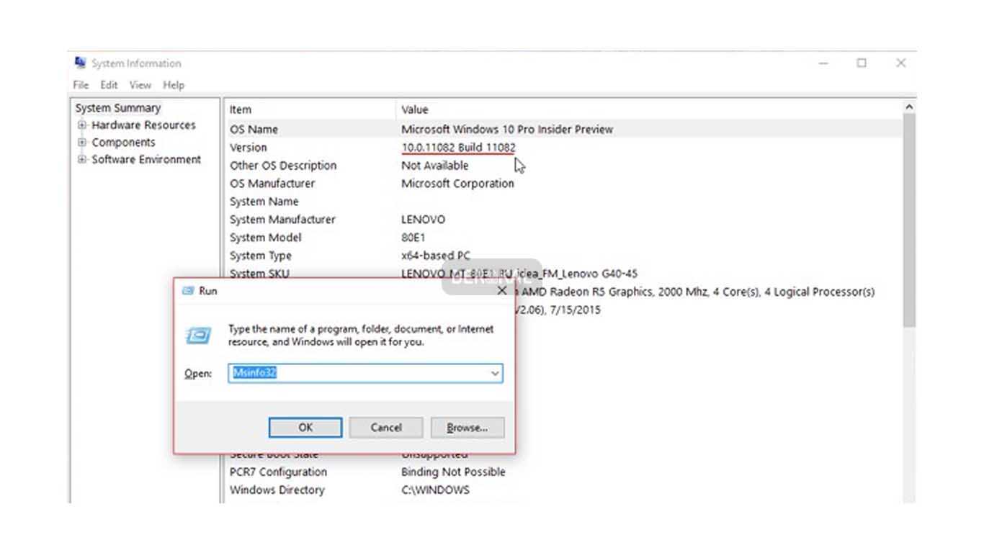Image resolution: width=984 pixels, height=553 pixels.
Task: Click the Run program icon beside description
Action: pos(199,336)
